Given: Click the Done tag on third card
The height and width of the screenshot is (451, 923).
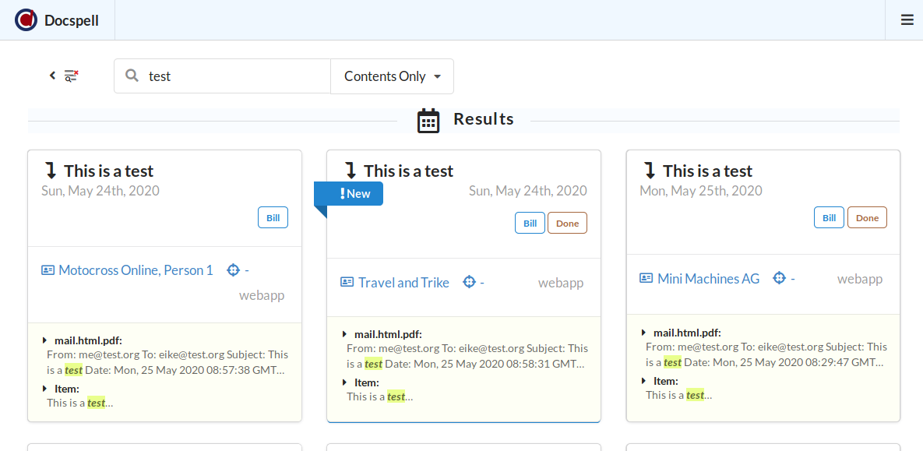Looking at the screenshot, I should 867,218.
